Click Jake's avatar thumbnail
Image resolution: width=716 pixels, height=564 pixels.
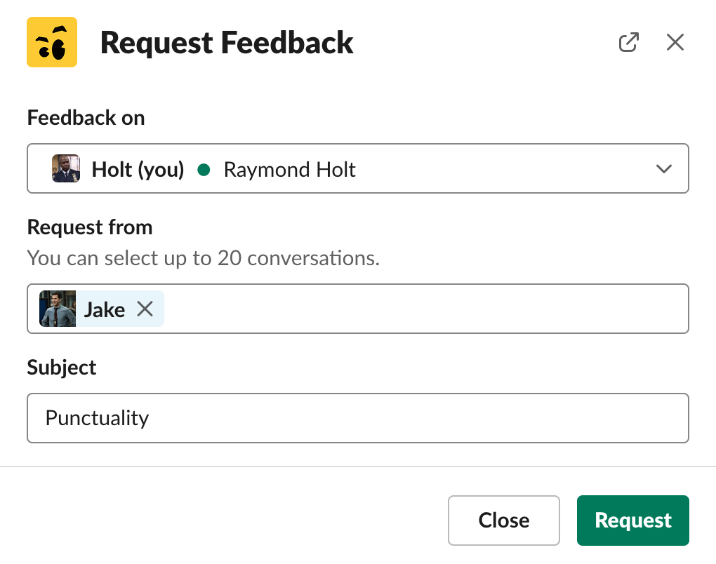point(58,309)
